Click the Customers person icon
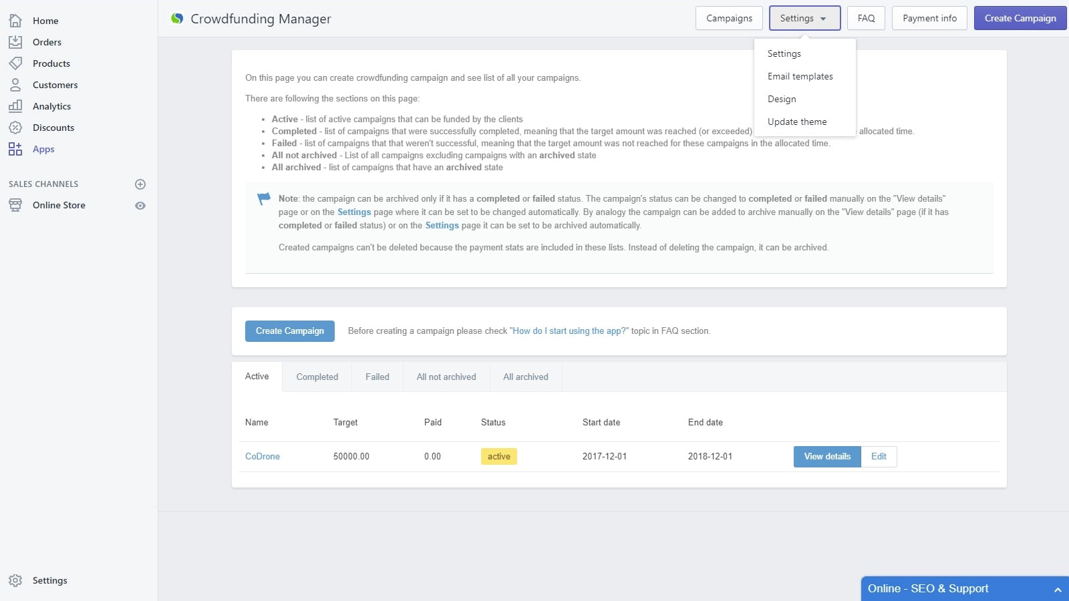 click(15, 85)
